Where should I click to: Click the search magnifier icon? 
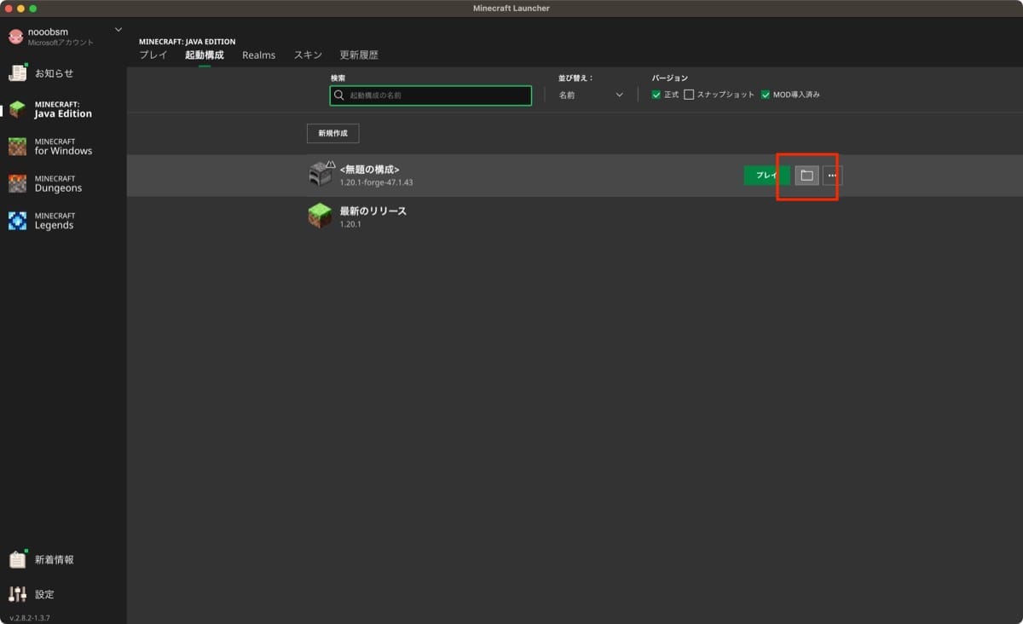339,95
